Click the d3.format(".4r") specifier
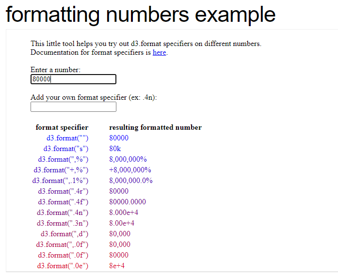The height and width of the screenshot is (274, 338). tap(63, 191)
